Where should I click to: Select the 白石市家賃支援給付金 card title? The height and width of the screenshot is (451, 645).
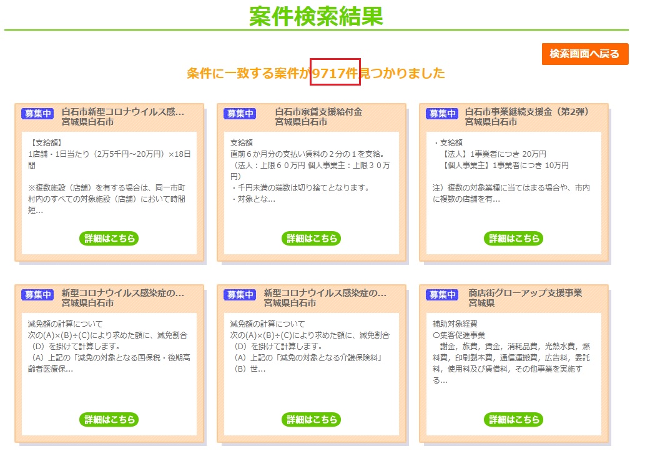click(x=318, y=112)
